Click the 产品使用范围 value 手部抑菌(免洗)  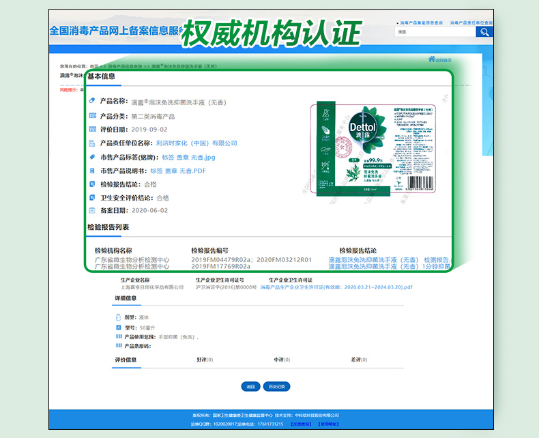coord(178,337)
